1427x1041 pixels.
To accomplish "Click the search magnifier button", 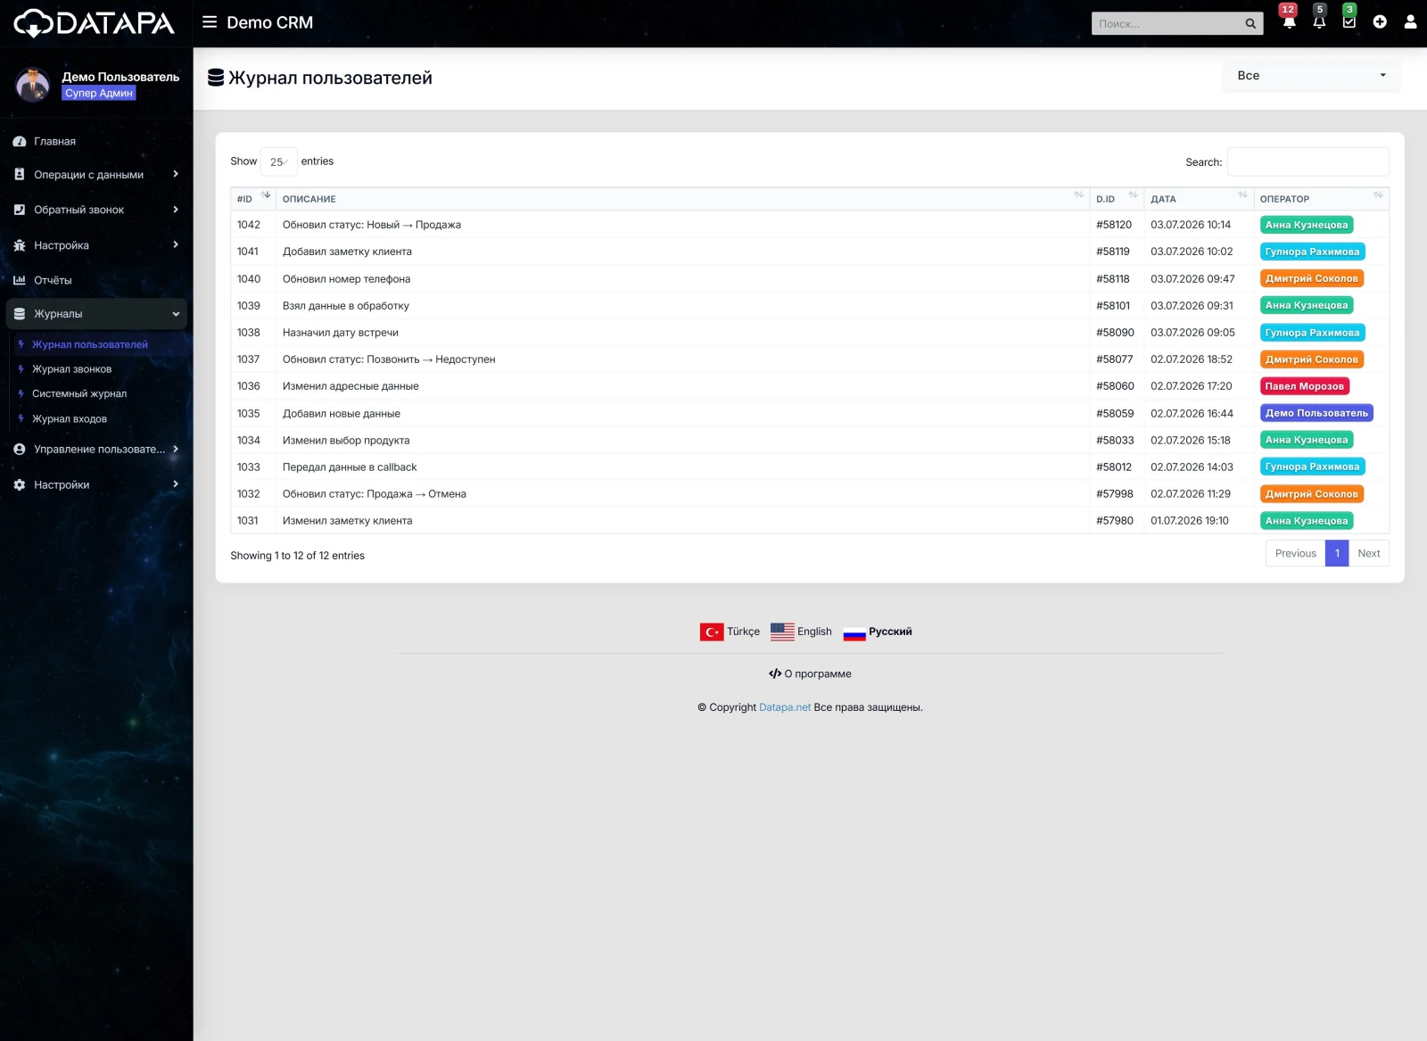I will (x=1250, y=24).
